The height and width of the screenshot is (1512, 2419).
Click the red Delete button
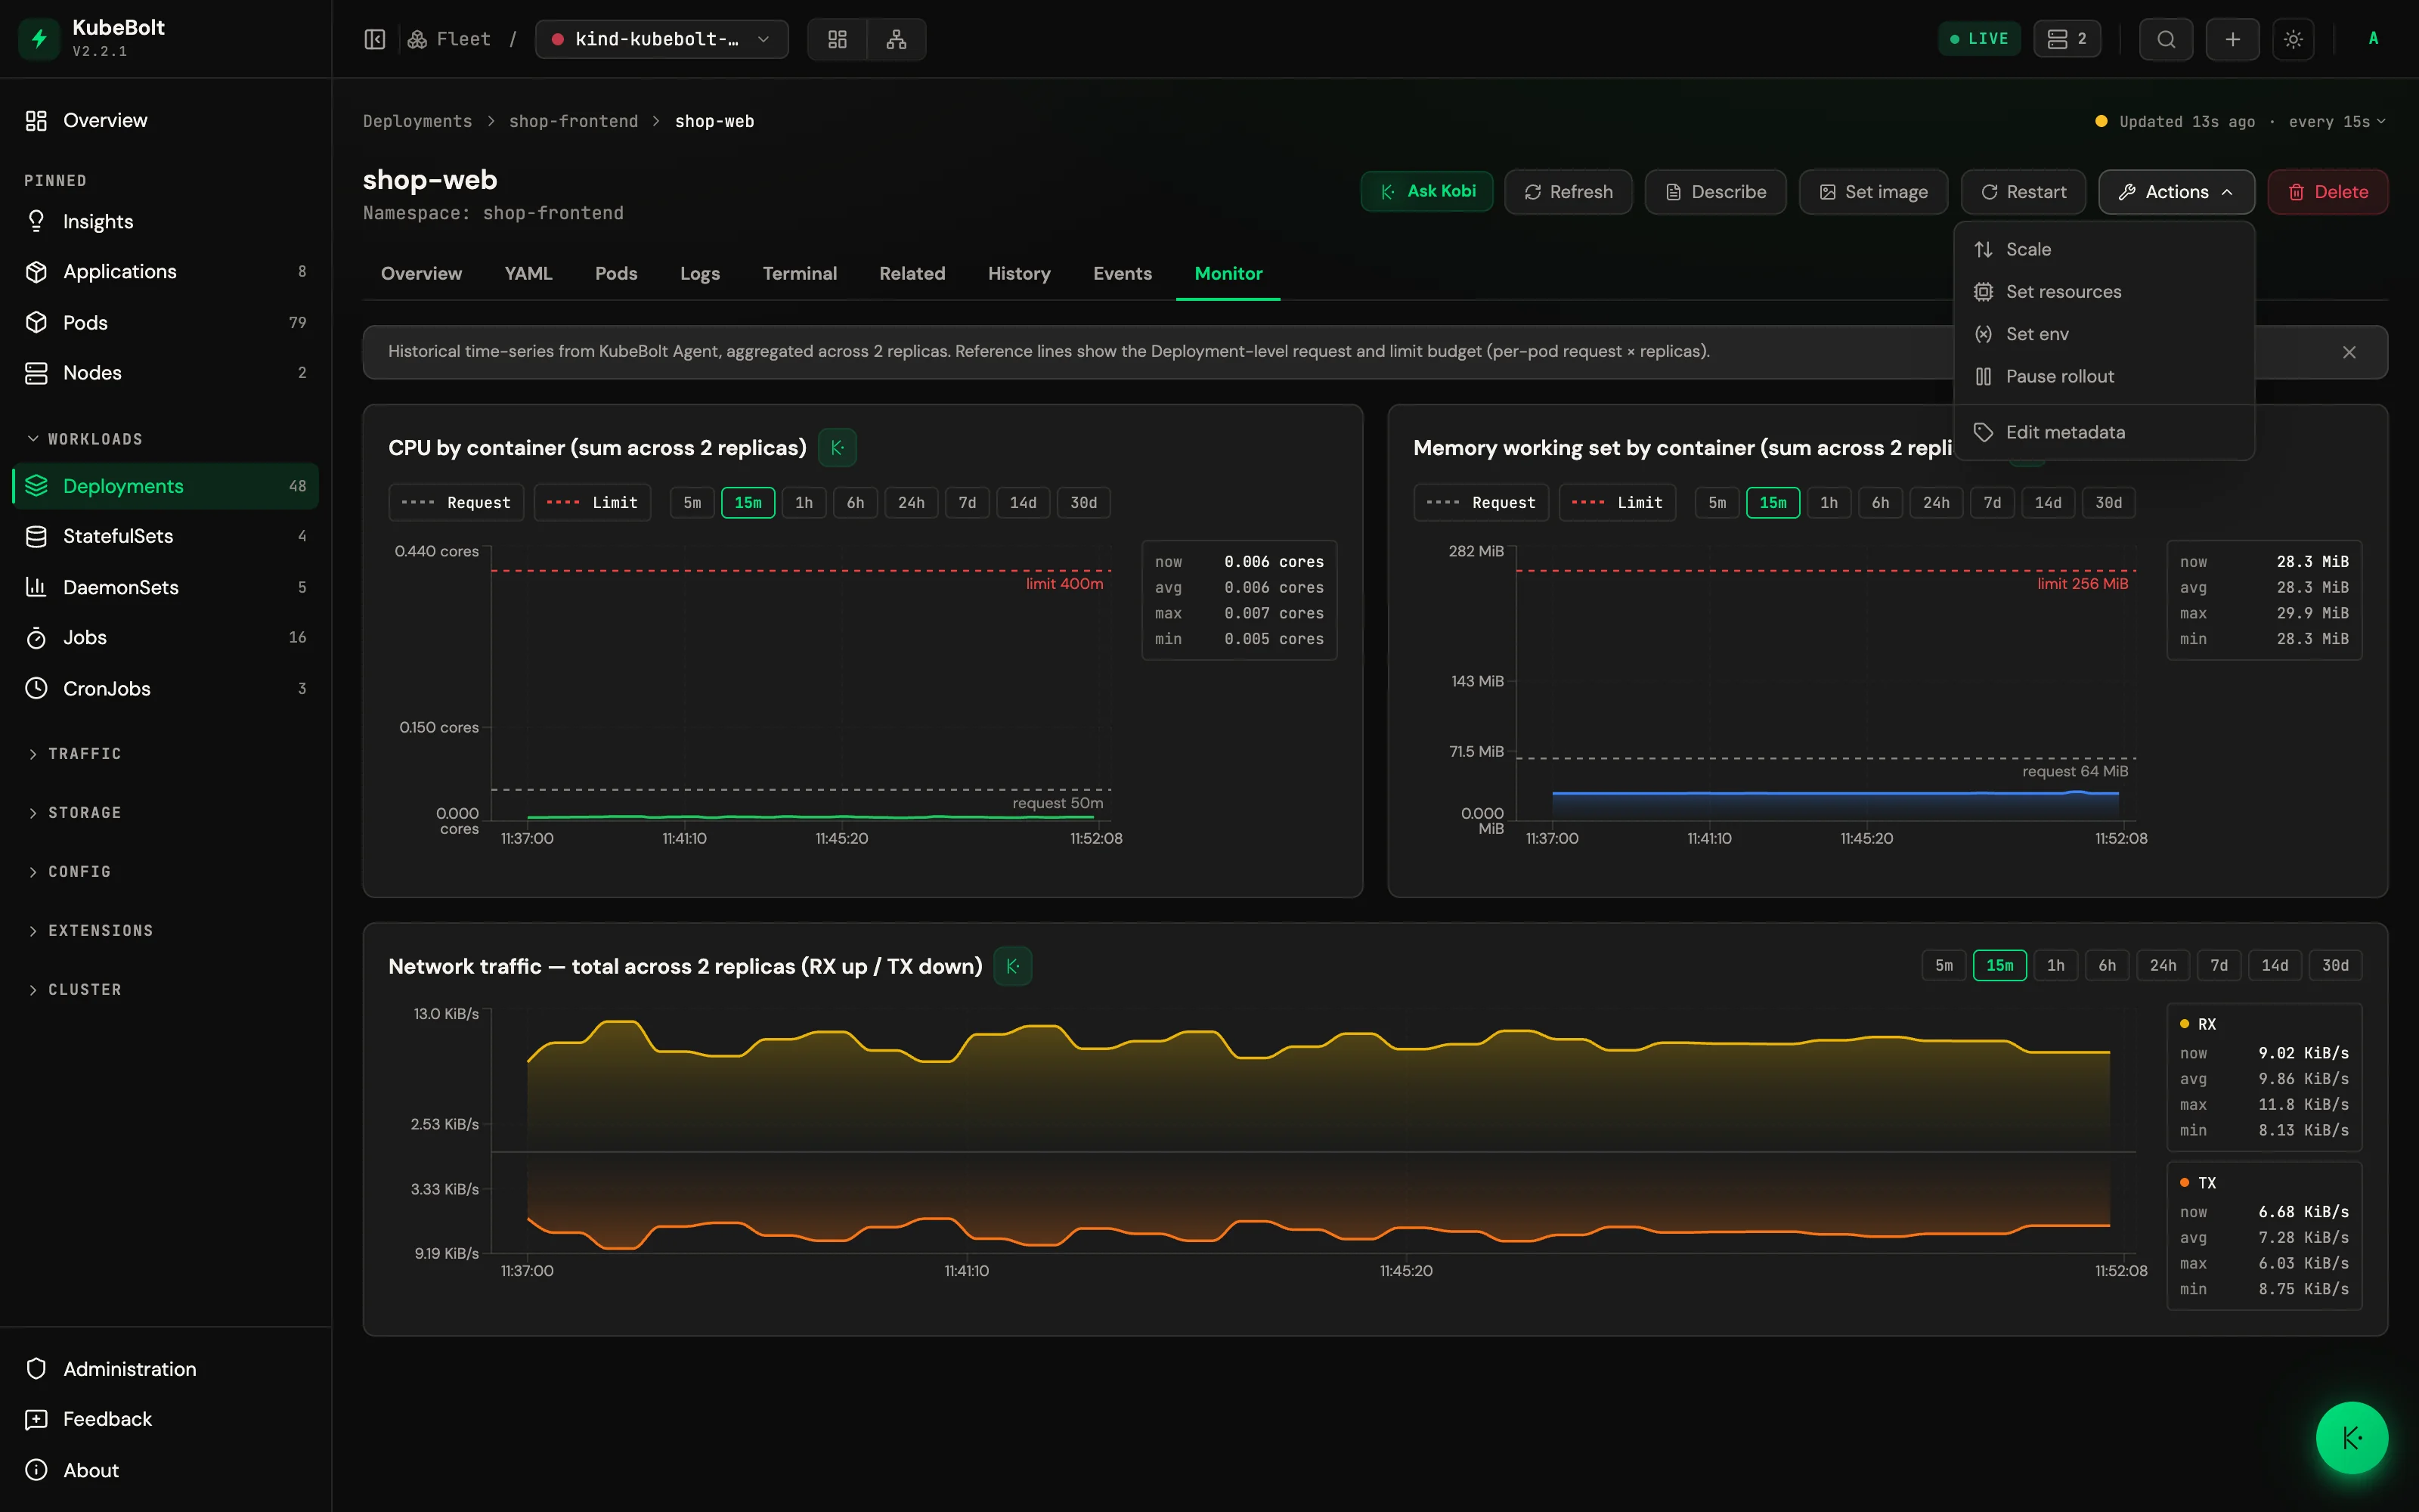[2328, 191]
